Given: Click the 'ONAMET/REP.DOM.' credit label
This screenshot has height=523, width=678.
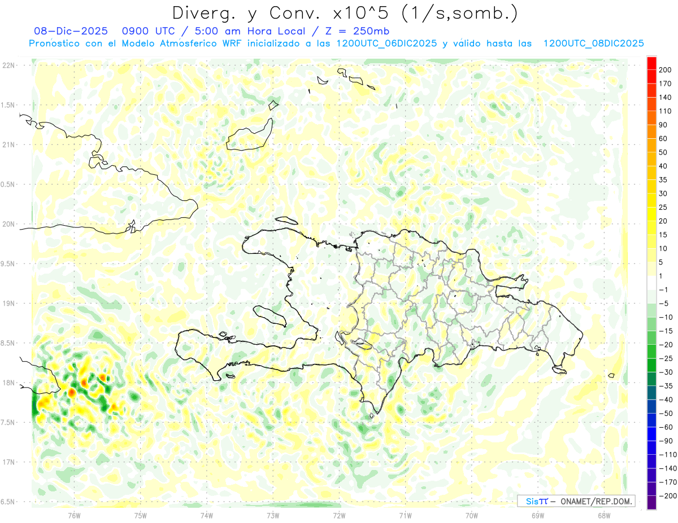Looking at the screenshot, I should coord(597,501).
